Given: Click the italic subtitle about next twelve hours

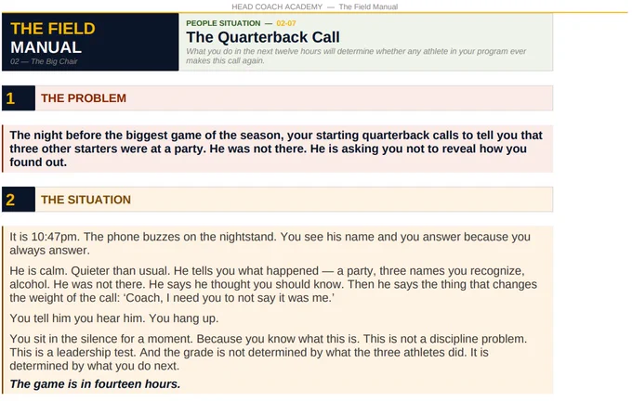Looking at the screenshot, I should 356,56.
